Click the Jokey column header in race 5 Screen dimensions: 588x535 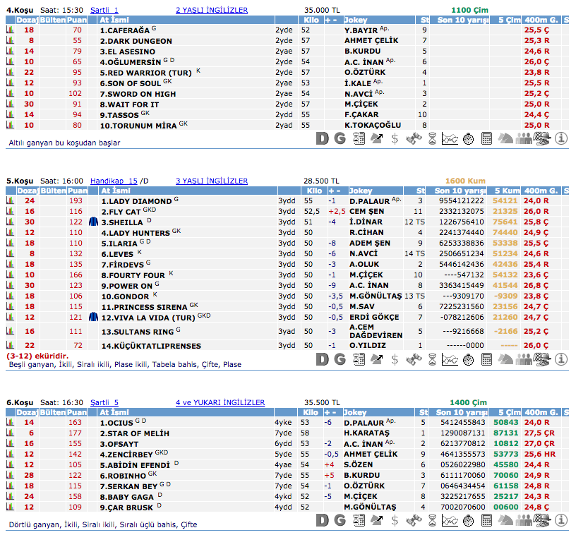[361, 191]
